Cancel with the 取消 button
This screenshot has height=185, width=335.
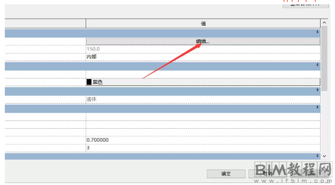coord(267,173)
